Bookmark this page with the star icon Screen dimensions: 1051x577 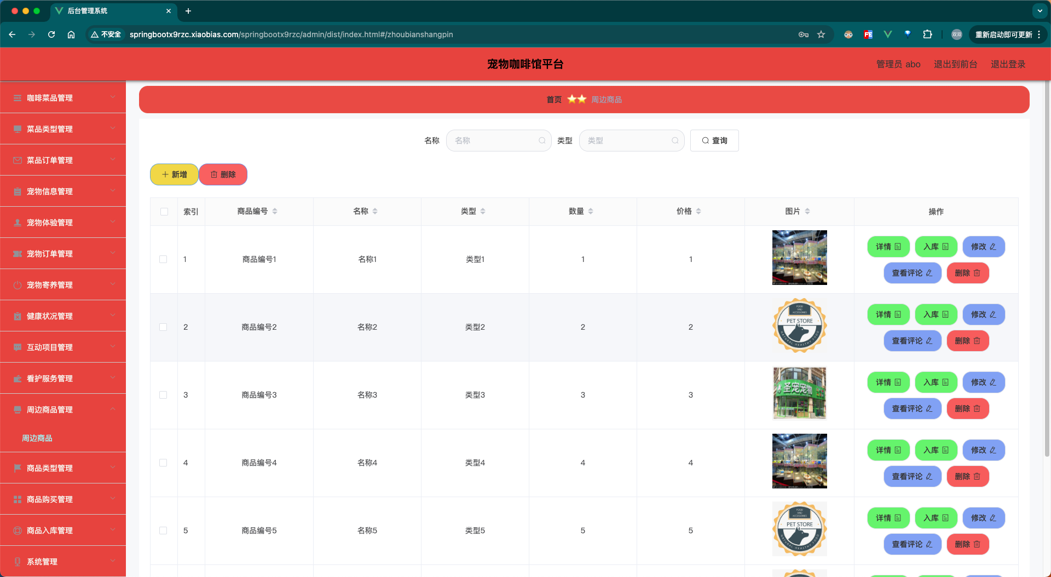tap(821, 34)
